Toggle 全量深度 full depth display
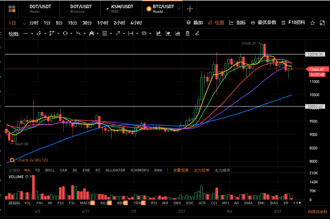 180,170
